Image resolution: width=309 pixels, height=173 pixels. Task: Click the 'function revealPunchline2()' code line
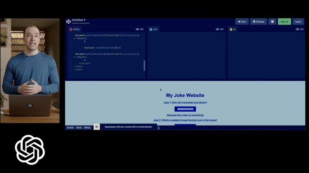102,48
